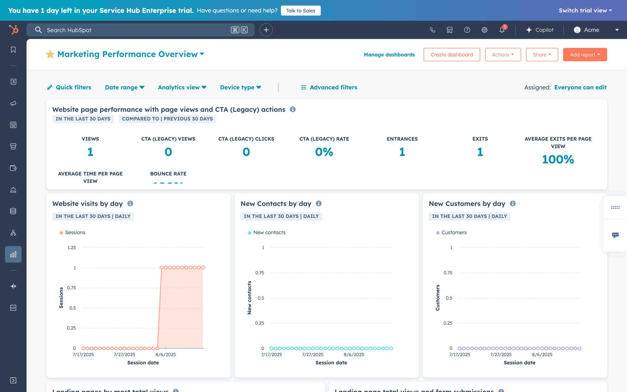Open the Breeze AI sparkle sidebar icon

pos(13,286)
